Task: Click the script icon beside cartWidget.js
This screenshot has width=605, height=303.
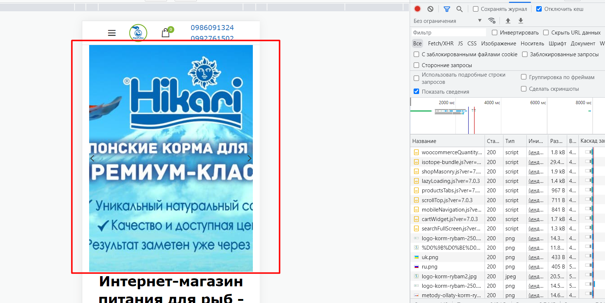Action: click(416, 219)
